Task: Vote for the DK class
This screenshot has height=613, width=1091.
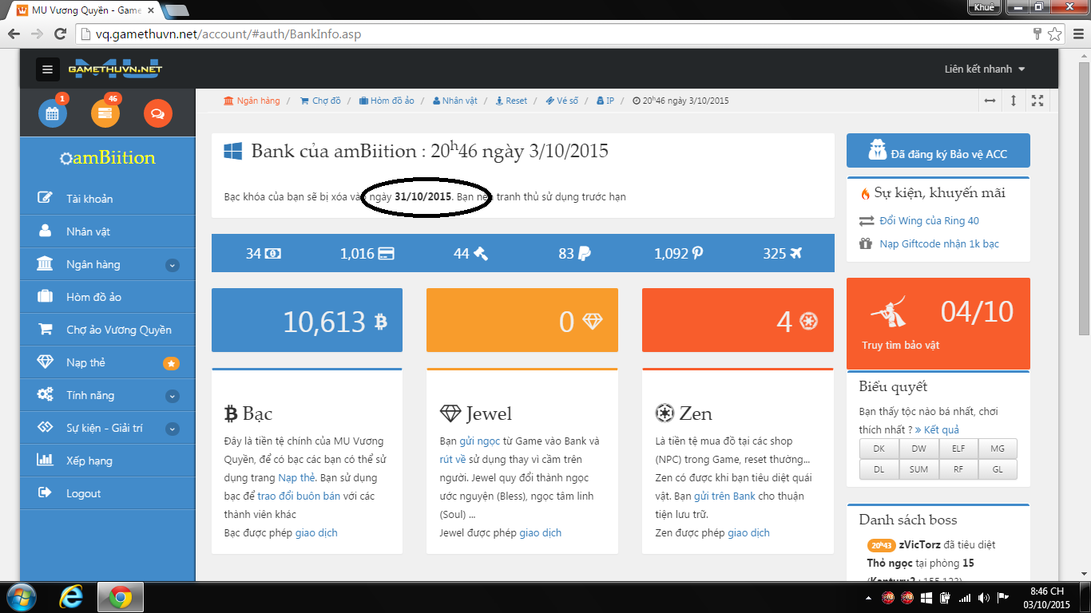Action: [x=879, y=449]
